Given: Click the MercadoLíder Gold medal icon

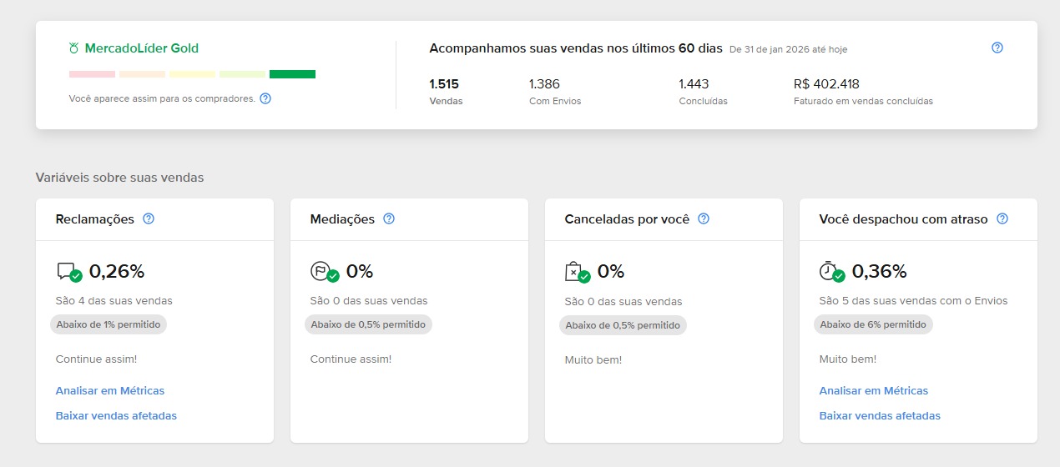Looking at the screenshot, I should point(74,48).
